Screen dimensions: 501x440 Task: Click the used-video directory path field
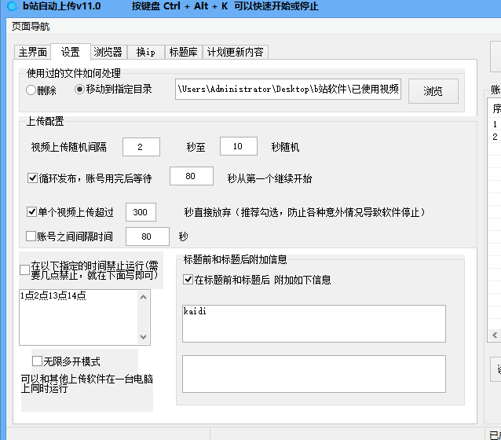(x=288, y=90)
